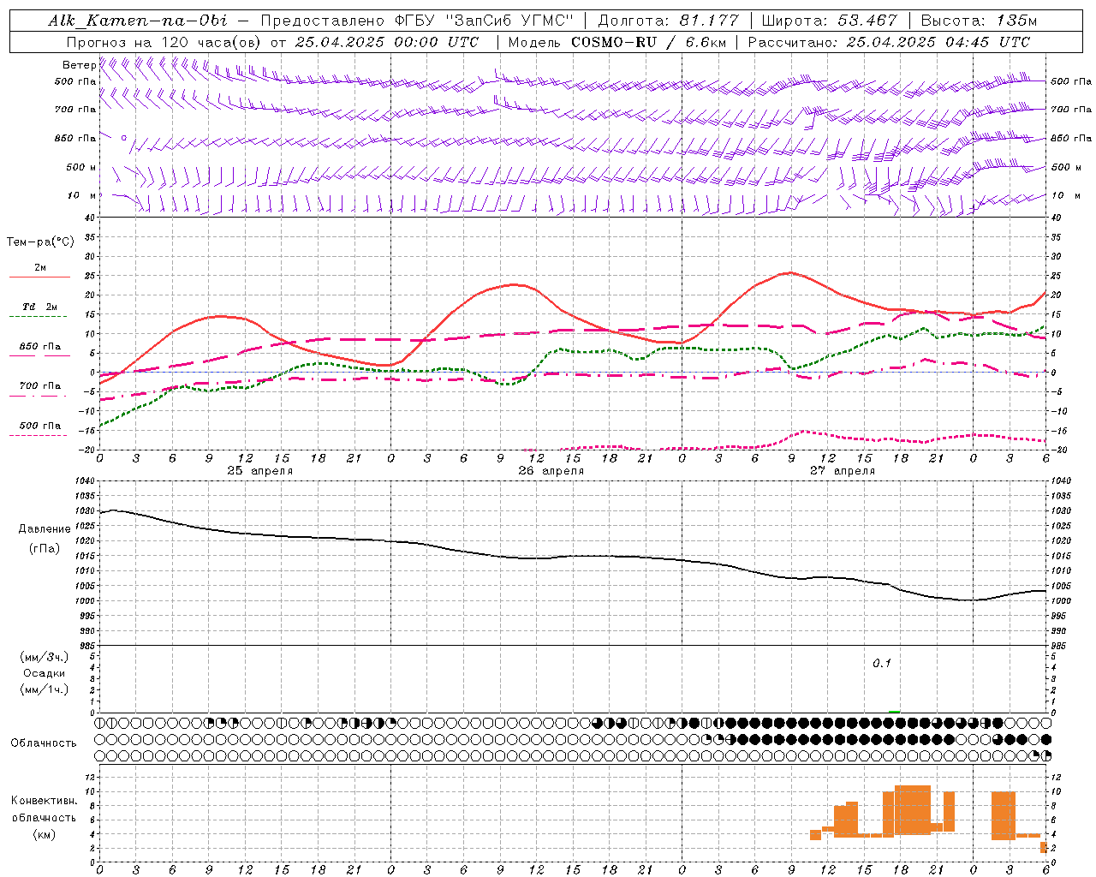This screenshot has height=877, width=1096.
Task: Click the model name COSMO-RU / 6.6км
Action: pos(648,42)
